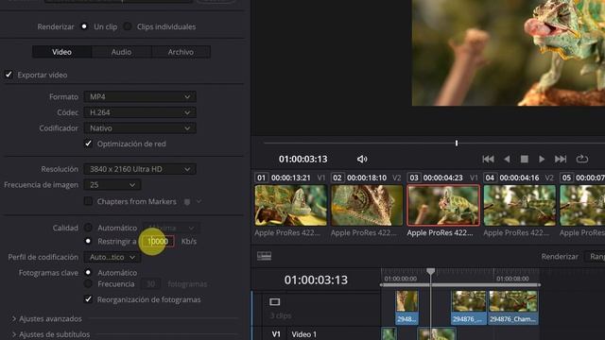Click the V2 track monitor icon

click(x=275, y=302)
